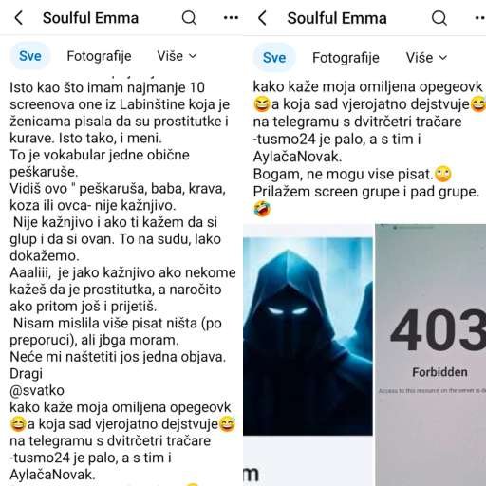Switch to Fotografije tab in left panel
486x486 pixels.
pos(99,56)
